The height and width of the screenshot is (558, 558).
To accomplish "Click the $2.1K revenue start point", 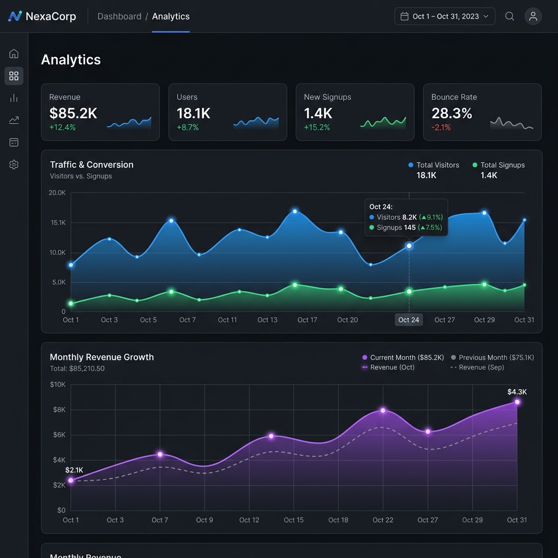I will tap(71, 481).
